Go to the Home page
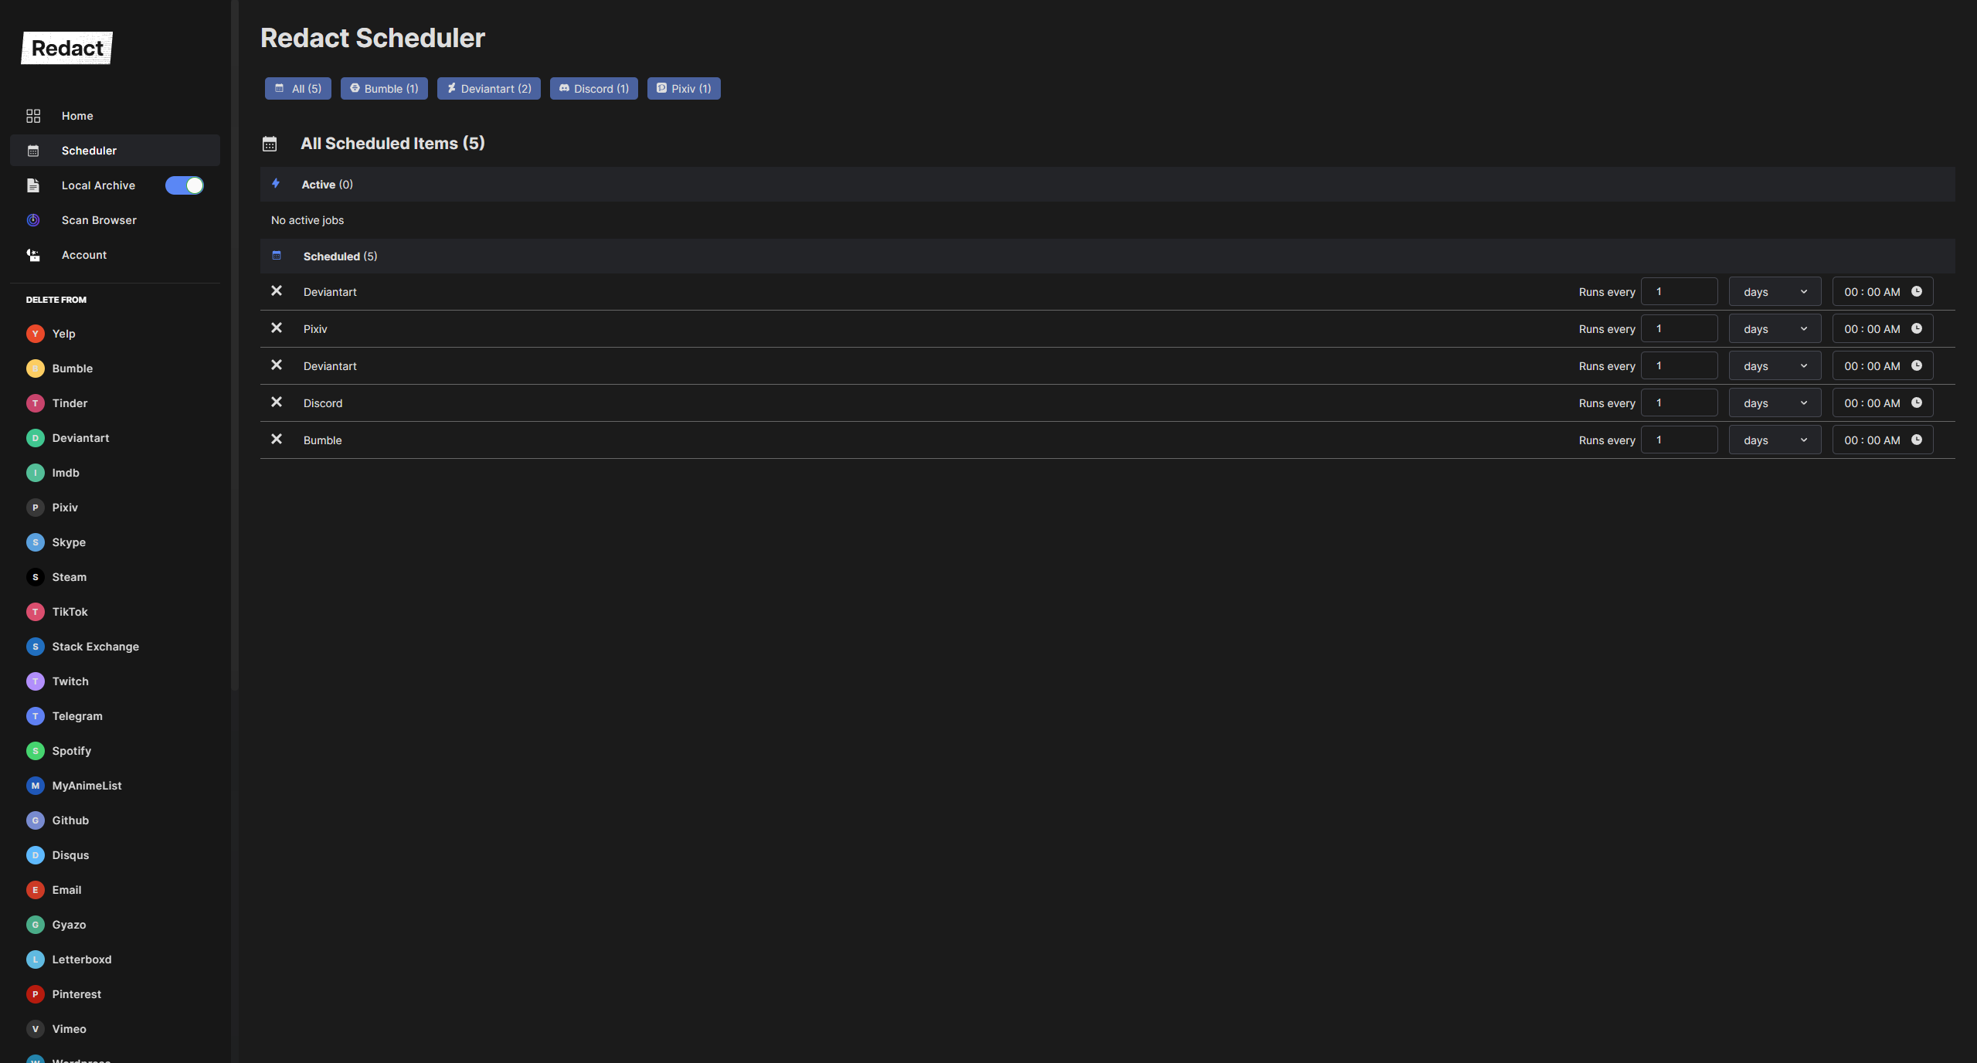This screenshot has height=1063, width=1977. 77,116
